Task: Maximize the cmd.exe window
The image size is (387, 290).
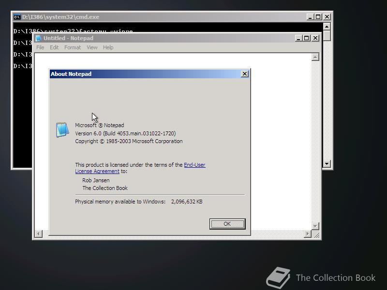Action: pos(318,17)
